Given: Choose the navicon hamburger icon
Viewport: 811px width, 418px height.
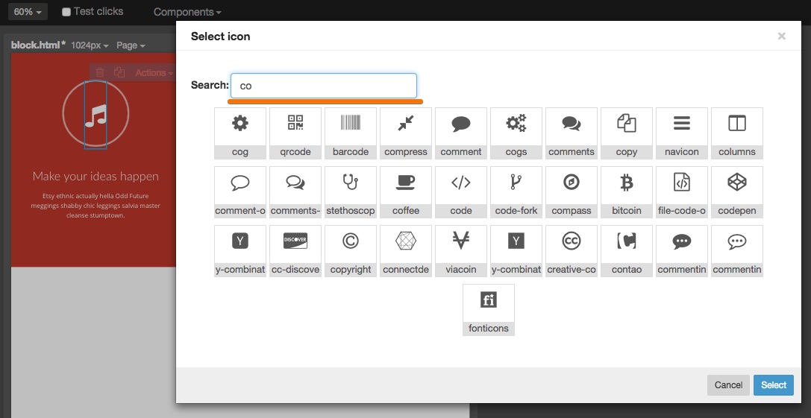Looking at the screenshot, I should click(x=682, y=133).
